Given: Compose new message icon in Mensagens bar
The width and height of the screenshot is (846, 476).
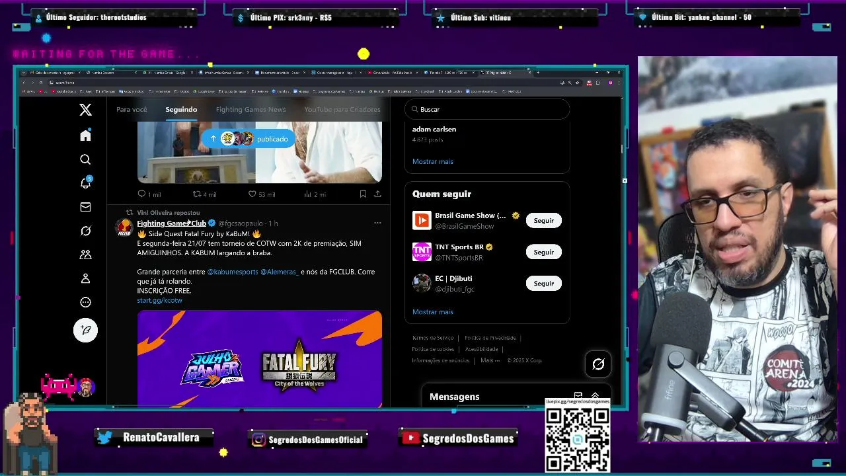Looking at the screenshot, I should click(578, 396).
